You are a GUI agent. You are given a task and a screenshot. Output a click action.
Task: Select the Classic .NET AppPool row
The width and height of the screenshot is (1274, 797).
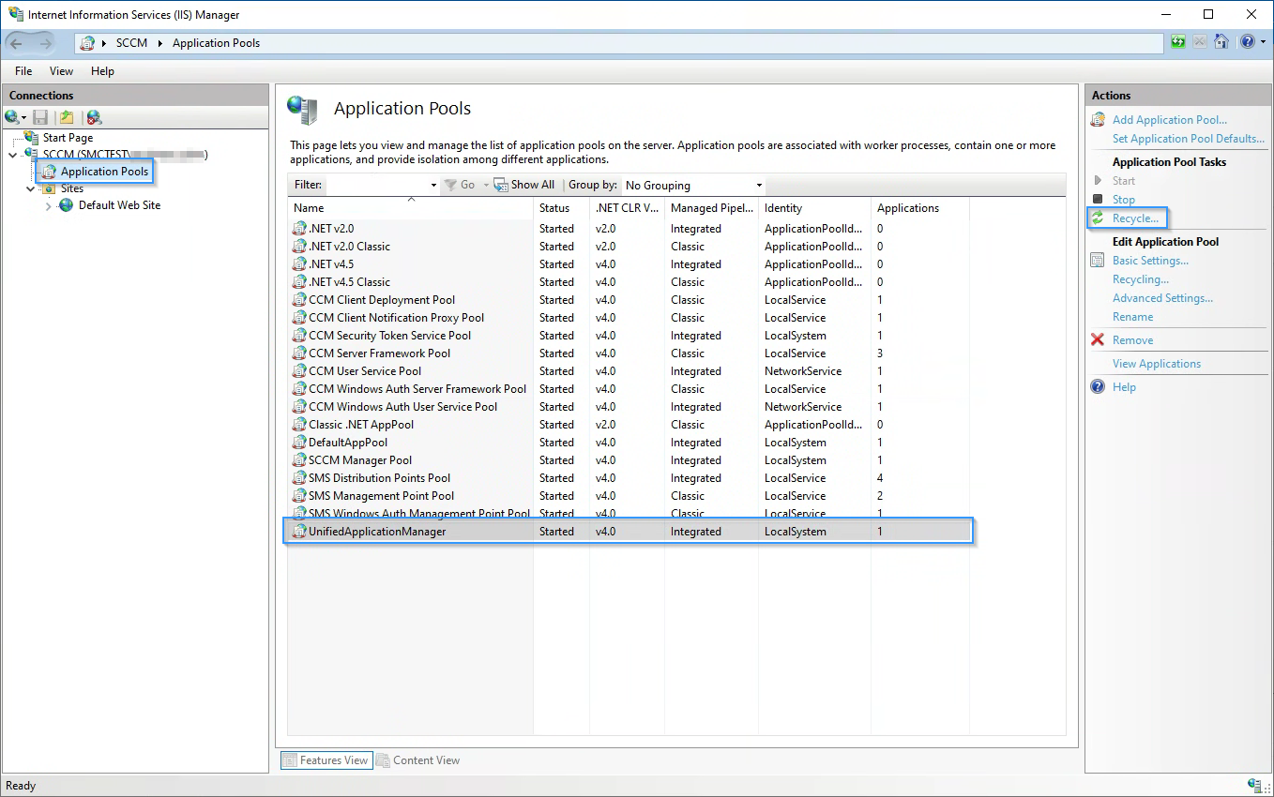tap(629, 425)
